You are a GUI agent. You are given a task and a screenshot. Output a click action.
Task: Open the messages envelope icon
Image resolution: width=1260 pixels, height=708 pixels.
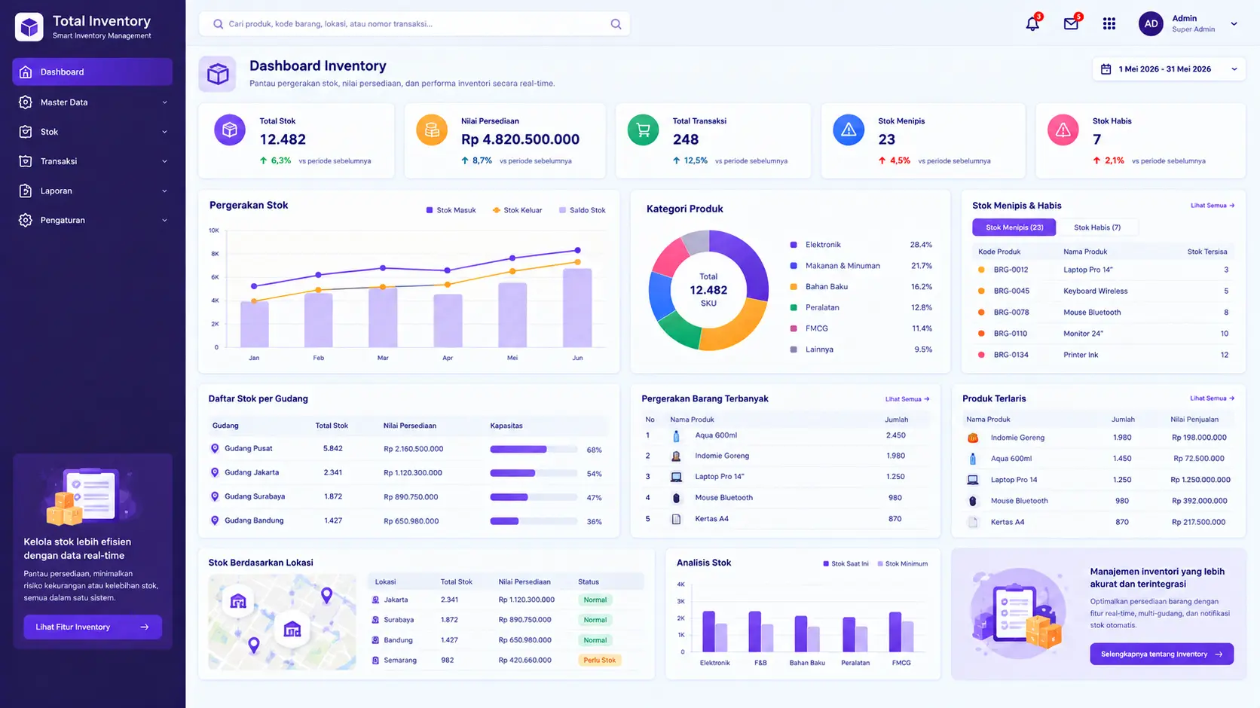click(1071, 24)
